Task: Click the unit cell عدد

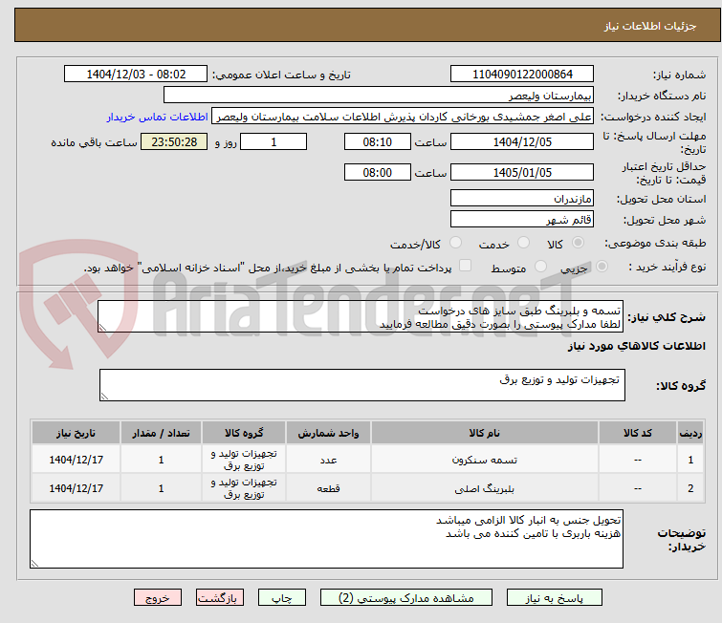Action: tap(328, 460)
